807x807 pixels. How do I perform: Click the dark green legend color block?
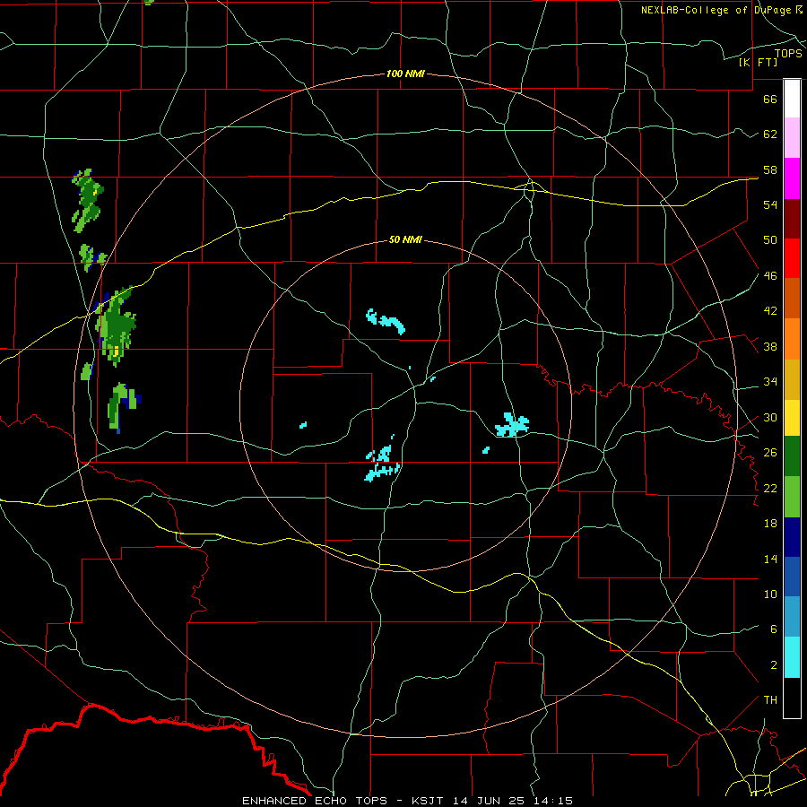click(792, 456)
